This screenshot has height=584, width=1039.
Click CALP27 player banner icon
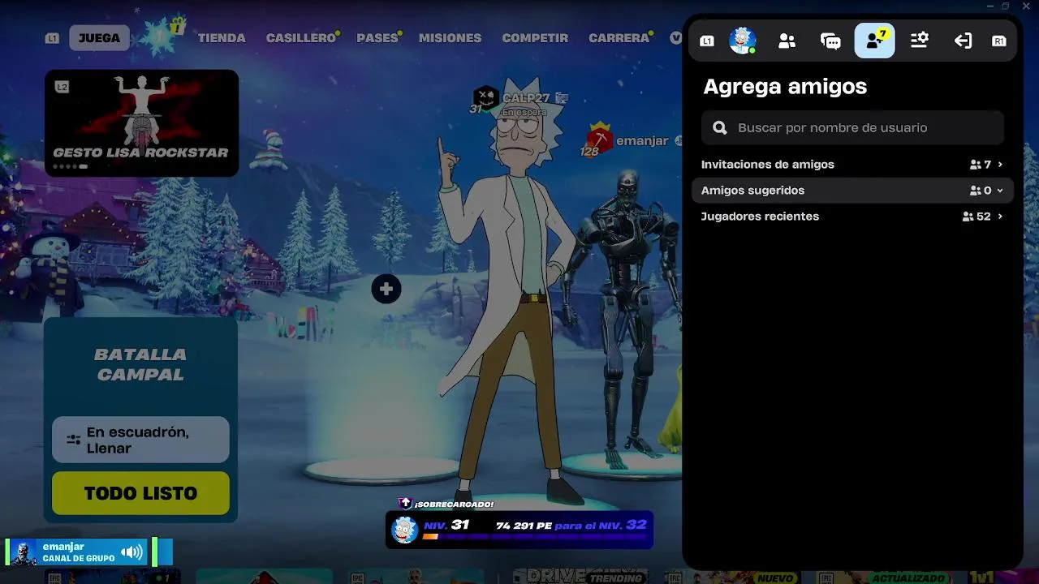pyautogui.click(x=485, y=98)
